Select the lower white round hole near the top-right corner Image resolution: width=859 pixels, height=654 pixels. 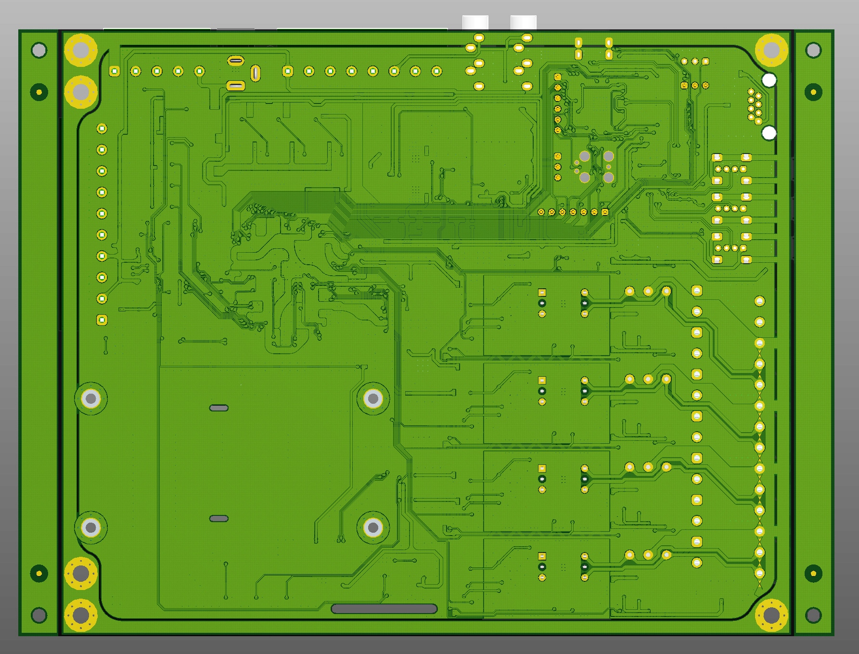(769, 133)
